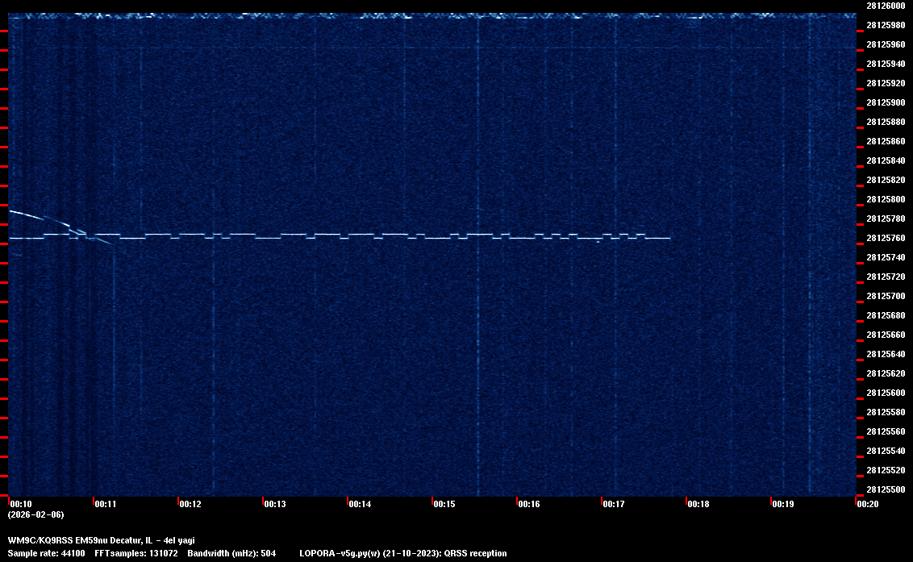The width and height of the screenshot is (913, 562).
Task: Click the 00:17 time axis label
Action: point(614,504)
